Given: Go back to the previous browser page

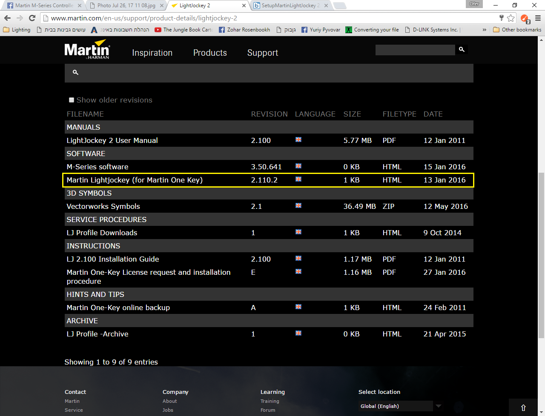Looking at the screenshot, I should point(7,18).
